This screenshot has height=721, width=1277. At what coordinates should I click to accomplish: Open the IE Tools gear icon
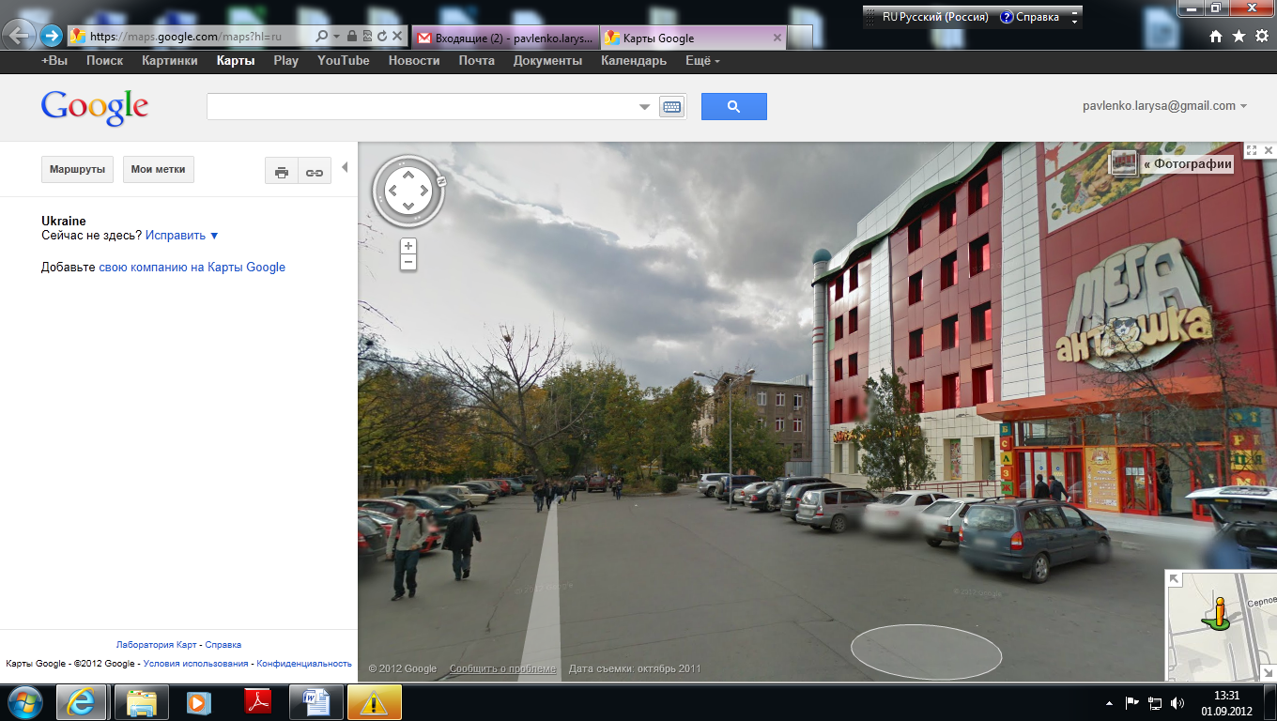[x=1262, y=36]
